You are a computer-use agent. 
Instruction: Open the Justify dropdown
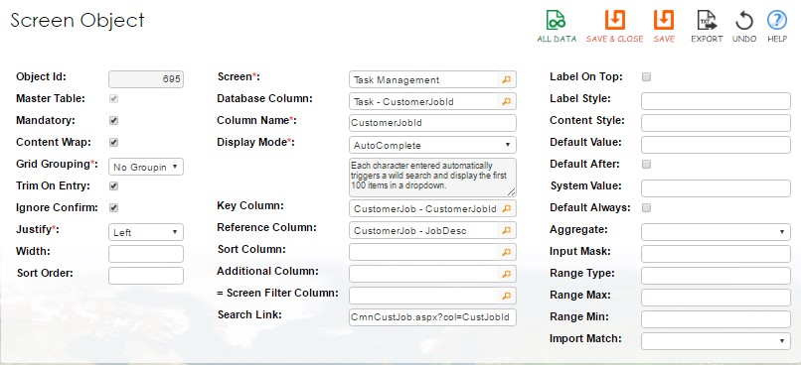[146, 232]
